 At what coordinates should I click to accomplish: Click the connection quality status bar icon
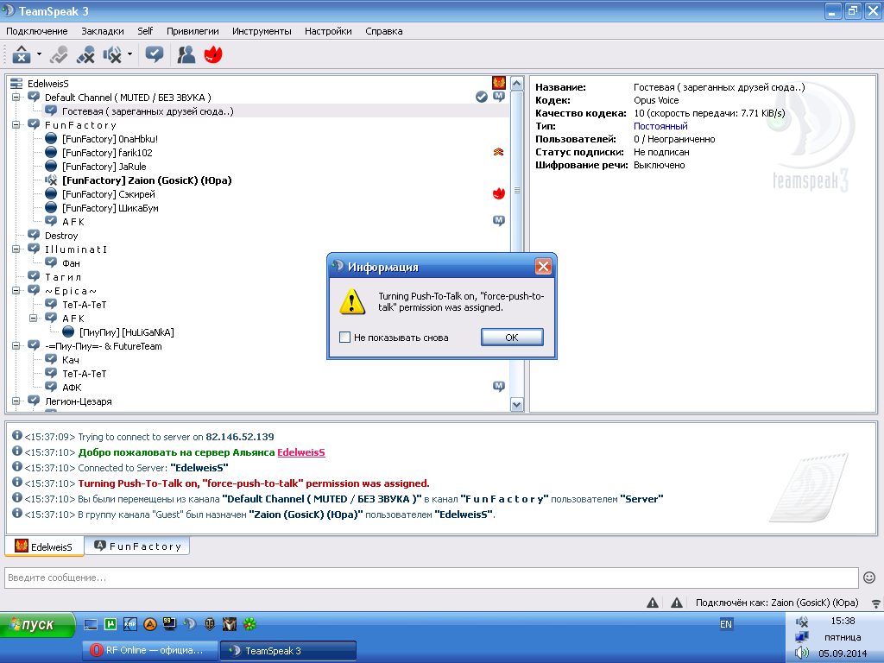(875, 603)
